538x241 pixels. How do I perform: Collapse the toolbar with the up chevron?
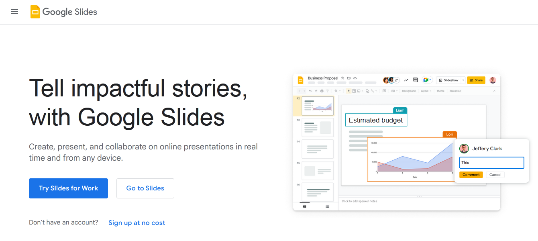point(494,91)
